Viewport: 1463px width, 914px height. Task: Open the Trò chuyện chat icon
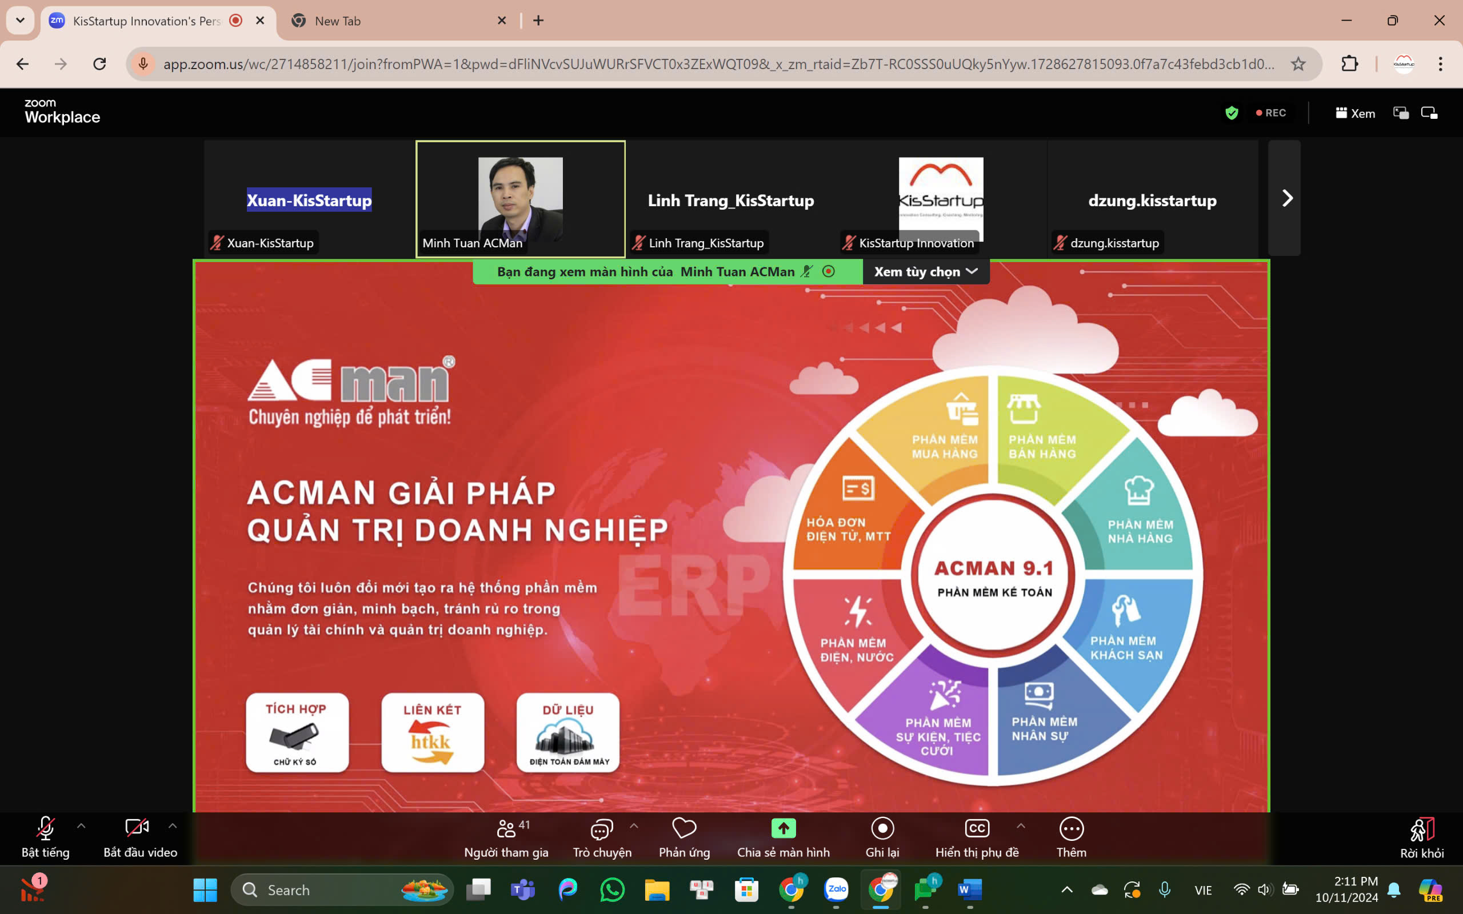(602, 829)
